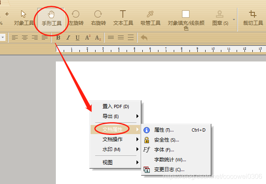Open the dropdown left of alignment icons
Viewport: 266px width, 184px height.
(3, 38)
